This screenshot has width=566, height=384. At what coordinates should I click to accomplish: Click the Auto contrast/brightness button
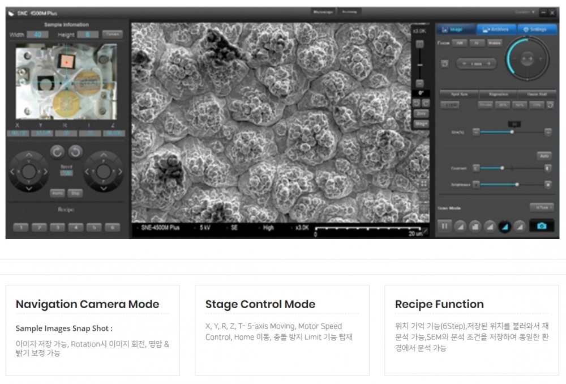[x=543, y=155]
